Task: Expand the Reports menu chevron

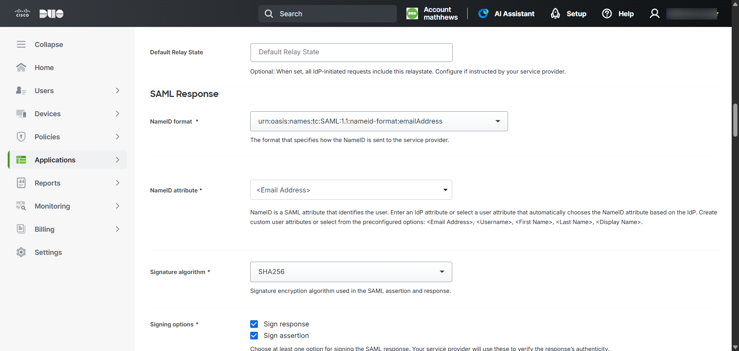Action: pyautogui.click(x=117, y=183)
